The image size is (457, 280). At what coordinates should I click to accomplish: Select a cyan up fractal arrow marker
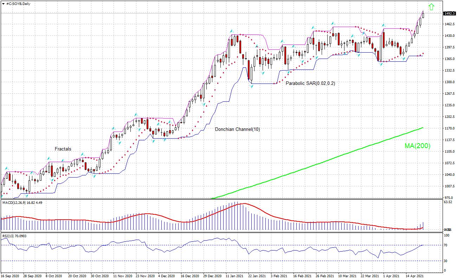232,31
